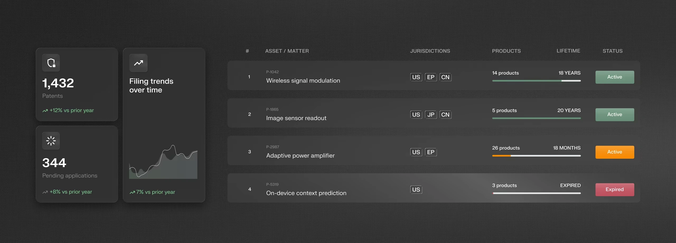Click the loading spinner icon on Pending applications card

tap(51, 141)
